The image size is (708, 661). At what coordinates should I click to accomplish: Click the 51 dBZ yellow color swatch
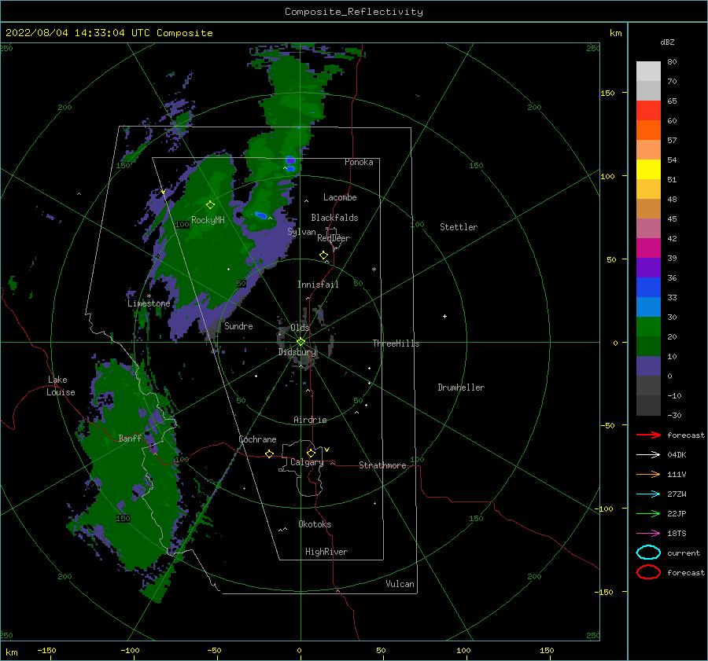pos(648,169)
